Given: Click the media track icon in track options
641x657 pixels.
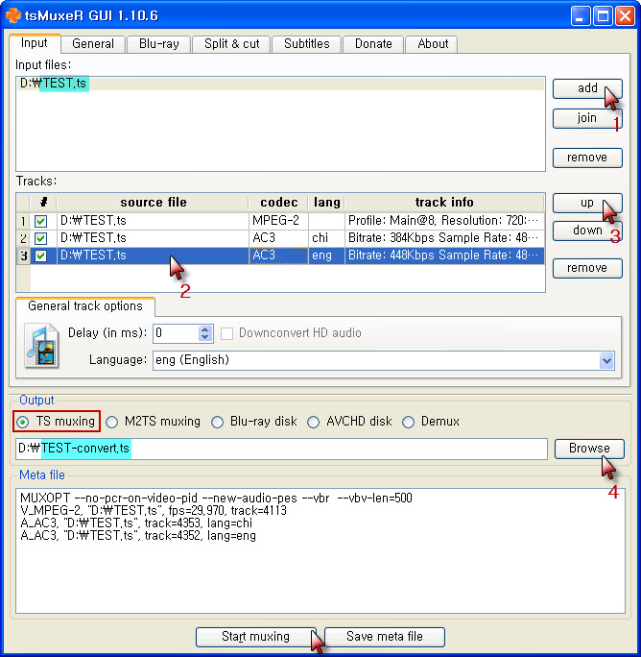Looking at the screenshot, I should tap(41, 346).
